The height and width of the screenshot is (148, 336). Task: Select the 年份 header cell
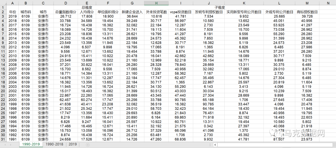12,12
